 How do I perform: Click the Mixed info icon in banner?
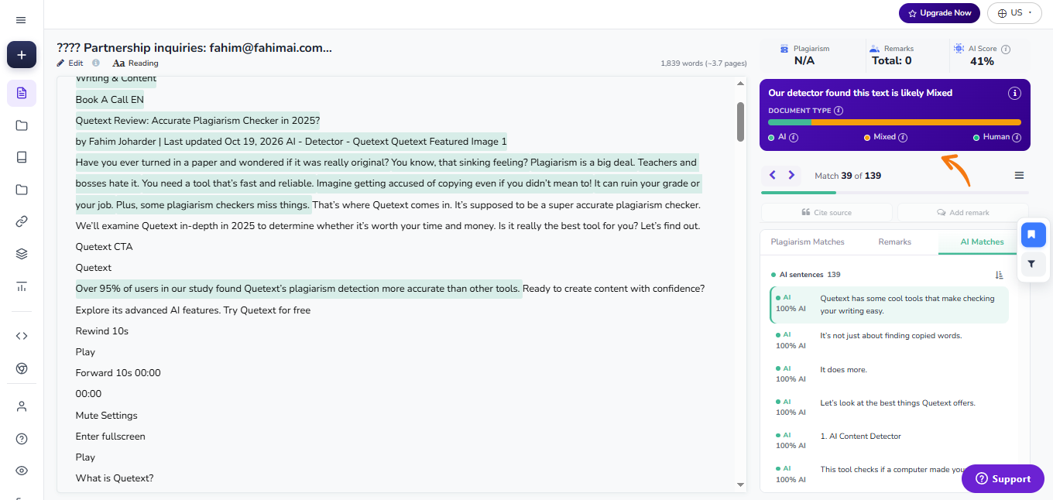pyautogui.click(x=903, y=137)
